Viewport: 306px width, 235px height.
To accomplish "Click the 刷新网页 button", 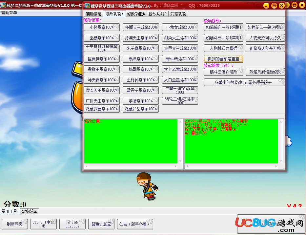I will (15, 224).
